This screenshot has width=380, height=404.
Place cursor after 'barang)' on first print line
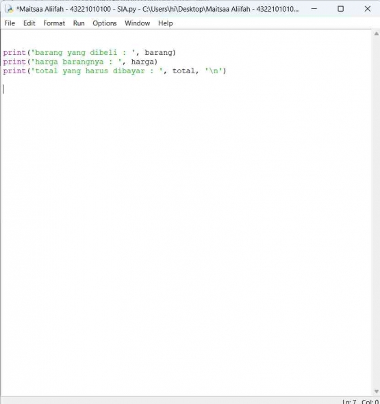point(176,53)
